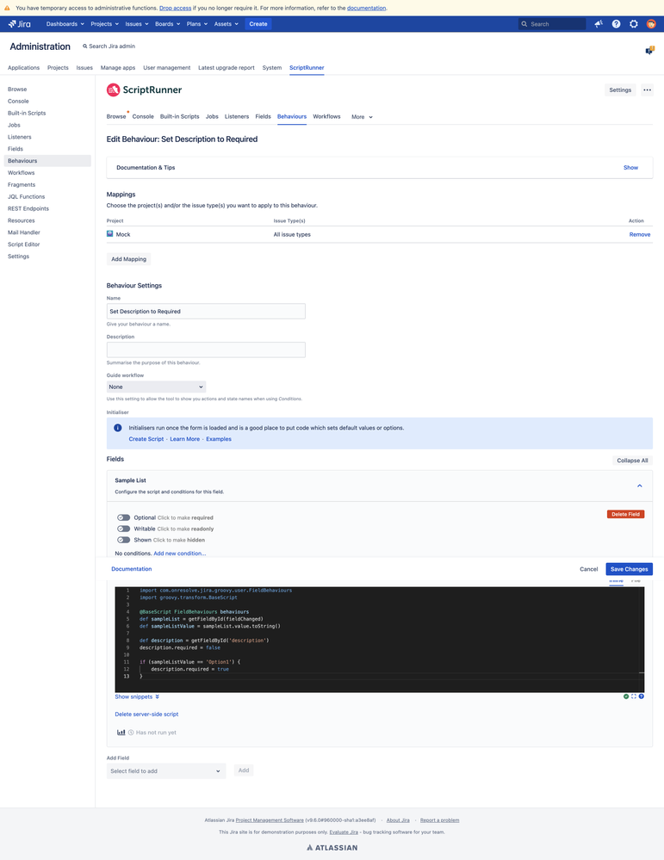Collapse the Sample List field section
This screenshot has height=860, width=664.
(x=639, y=486)
